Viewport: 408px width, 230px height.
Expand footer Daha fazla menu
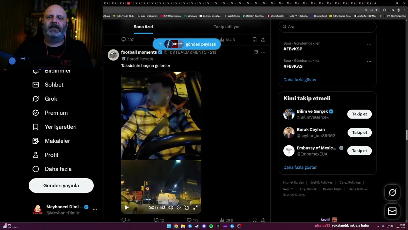click(x=358, y=189)
